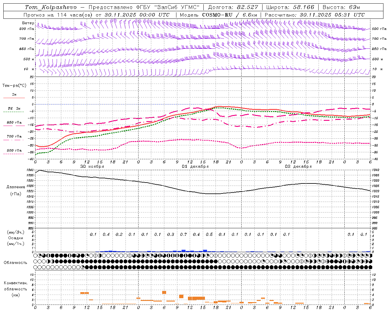Click the (мм/3ч.) precipitation unit label
The height and width of the screenshot is (310, 388).
(x=16, y=232)
